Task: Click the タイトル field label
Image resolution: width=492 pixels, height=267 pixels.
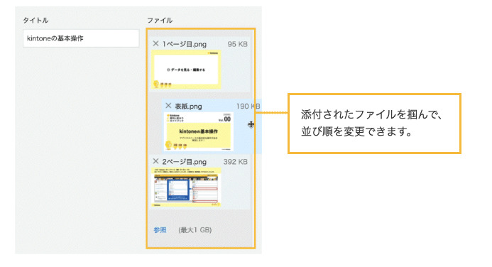Action: point(35,21)
